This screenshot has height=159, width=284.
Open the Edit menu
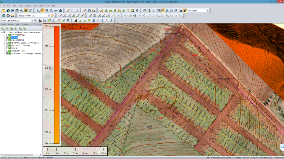click(x=9, y=6)
